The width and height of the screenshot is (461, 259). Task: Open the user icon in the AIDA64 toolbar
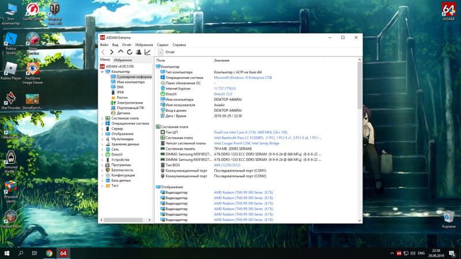138,52
